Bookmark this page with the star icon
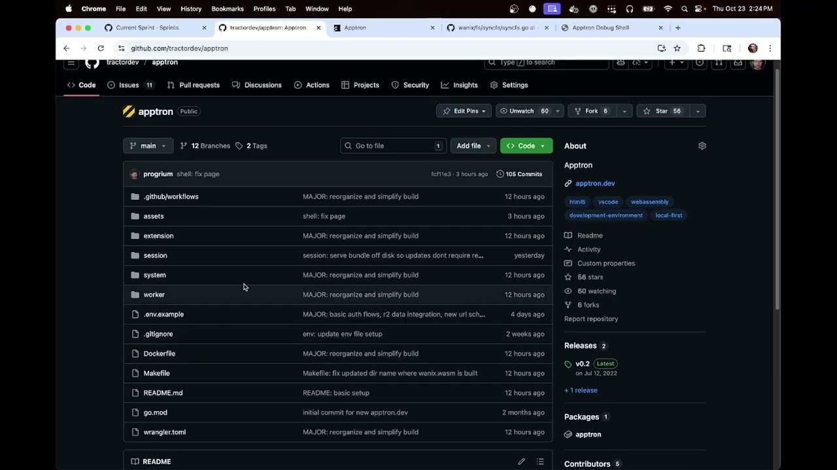837x470 pixels. pos(677,48)
